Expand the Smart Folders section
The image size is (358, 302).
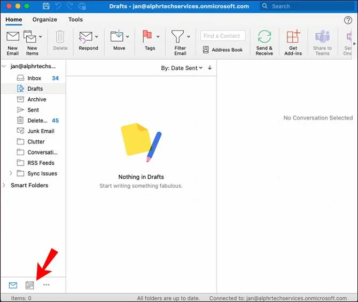coord(4,185)
